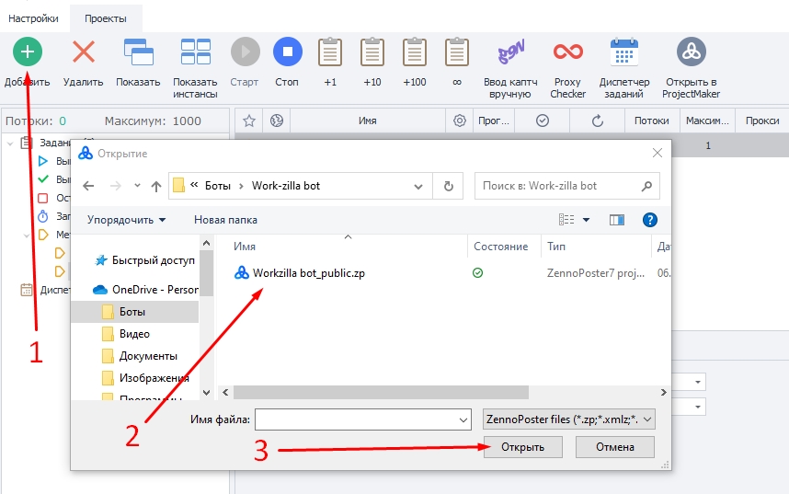The width and height of the screenshot is (789, 494).
Task: Sort files by Состояние column
Action: tap(500, 247)
